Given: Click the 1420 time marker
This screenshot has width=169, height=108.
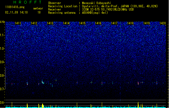Looking at the screenshot, I should tap(163, 23).
